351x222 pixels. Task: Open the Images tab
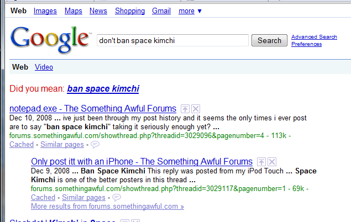45,11
